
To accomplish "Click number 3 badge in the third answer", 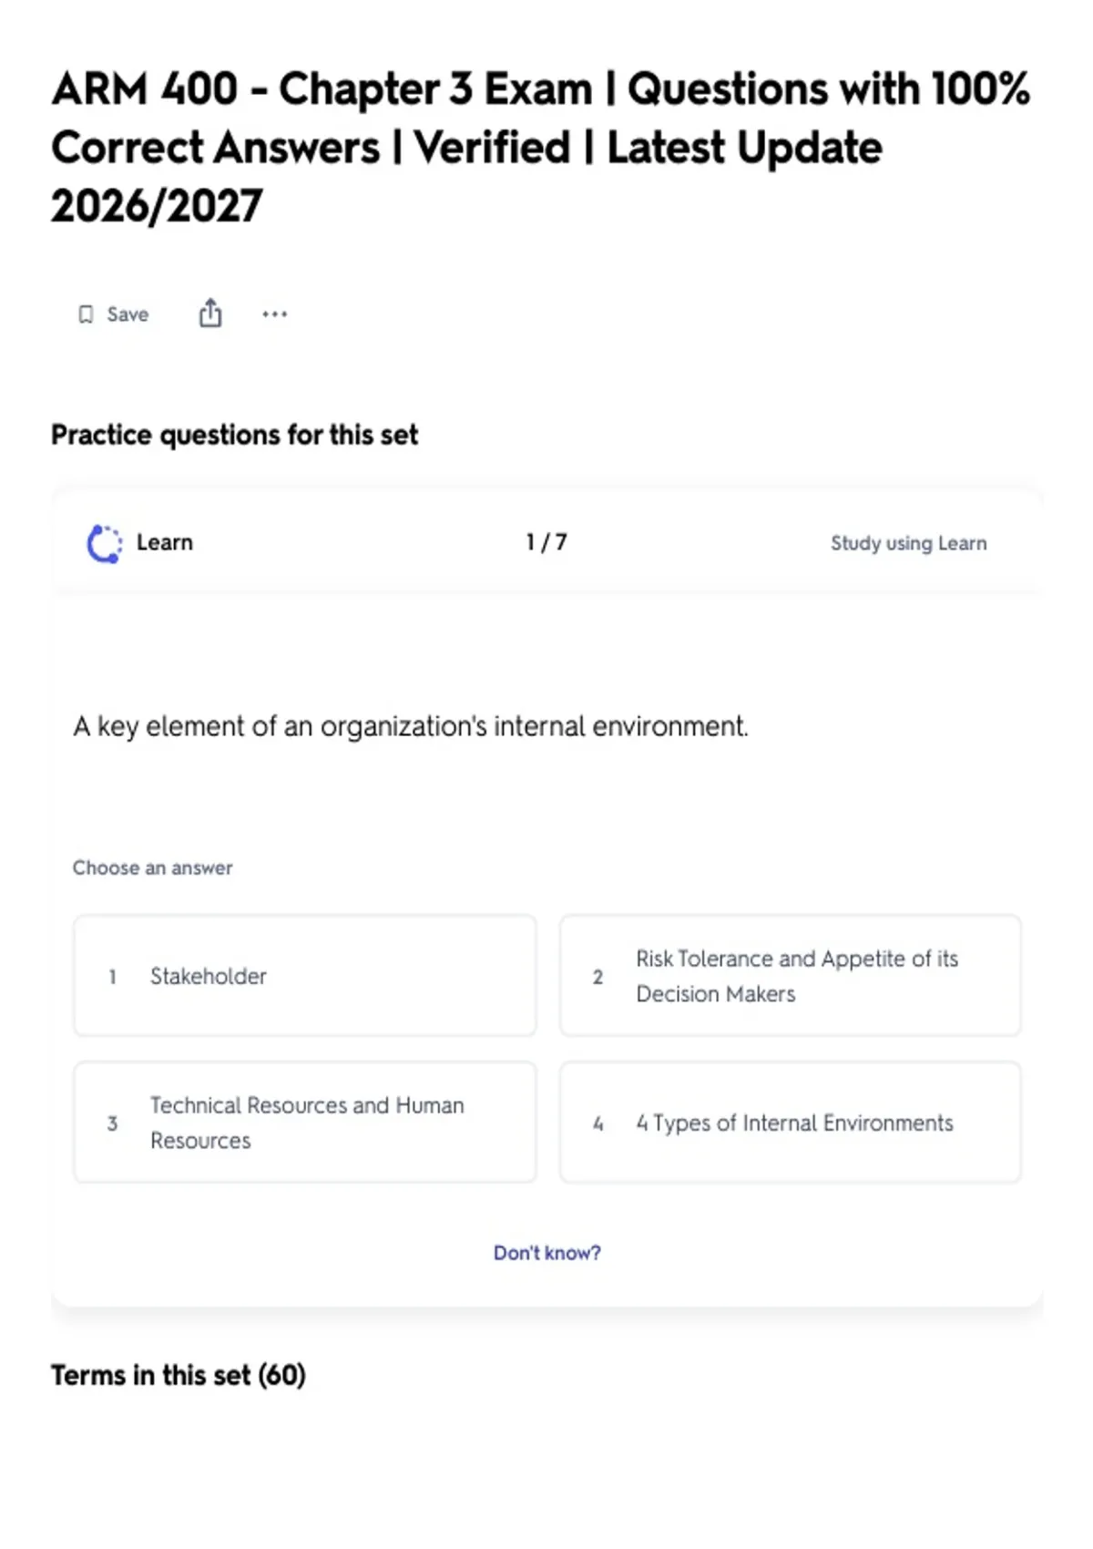I will pyautogui.click(x=112, y=1123).
